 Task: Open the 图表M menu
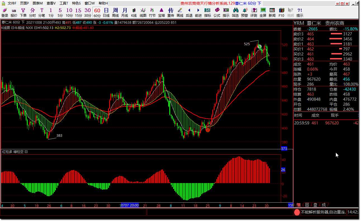(38, 3)
